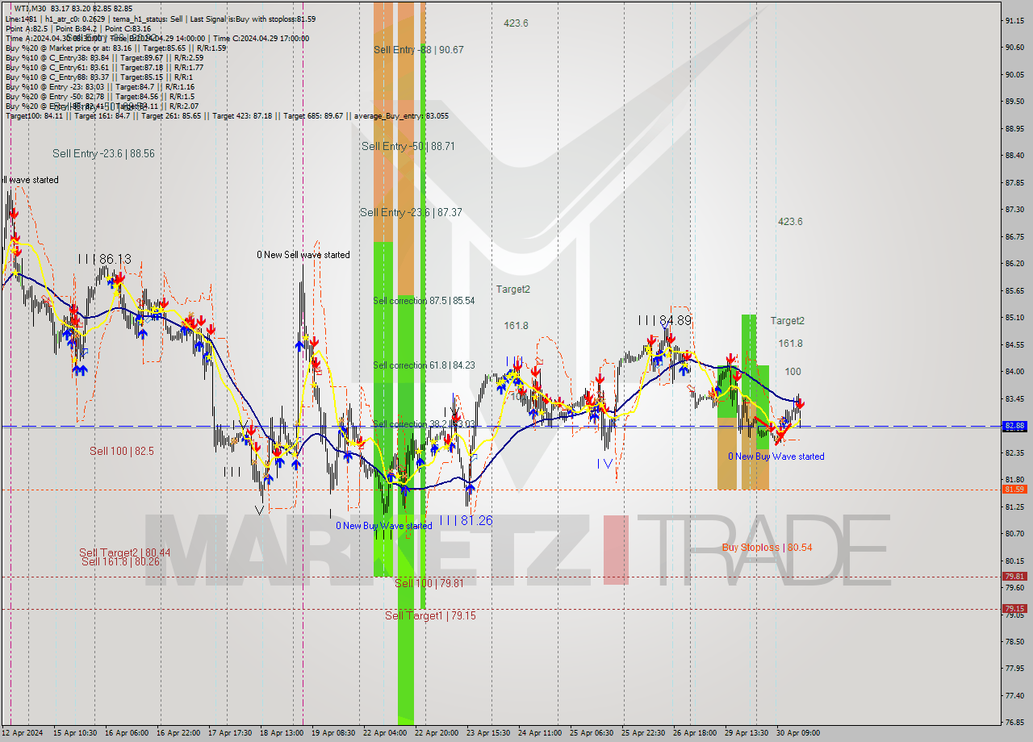Click the 'Sell Entry -23.6 | 88.56' label

pos(103,153)
